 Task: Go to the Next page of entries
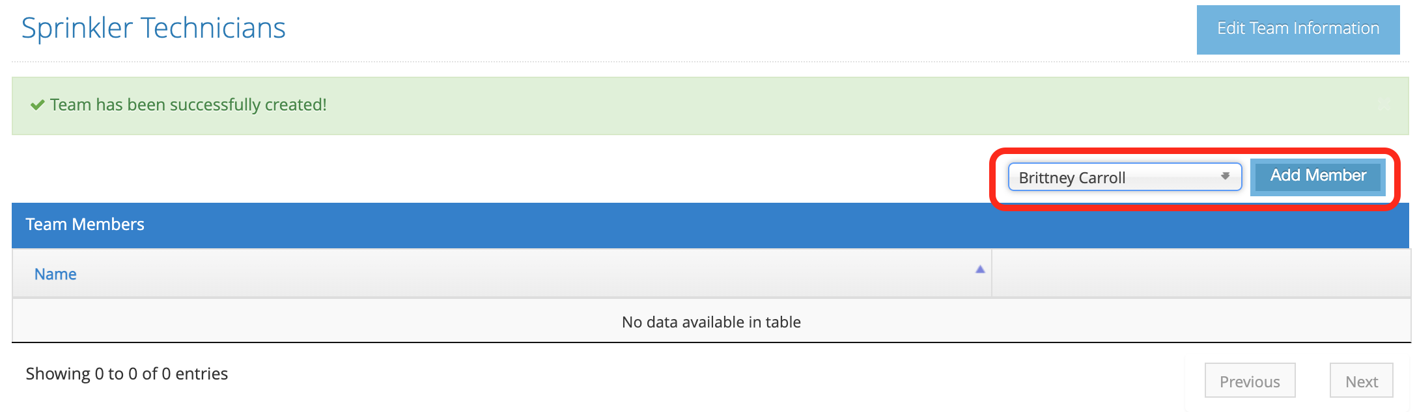1361,381
